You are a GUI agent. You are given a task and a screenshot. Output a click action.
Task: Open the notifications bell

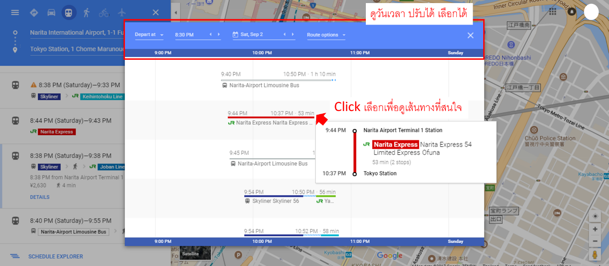[572, 11]
